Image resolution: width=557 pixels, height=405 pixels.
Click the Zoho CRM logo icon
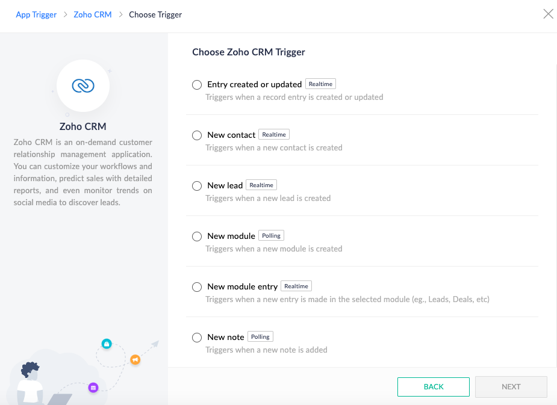[83, 85]
